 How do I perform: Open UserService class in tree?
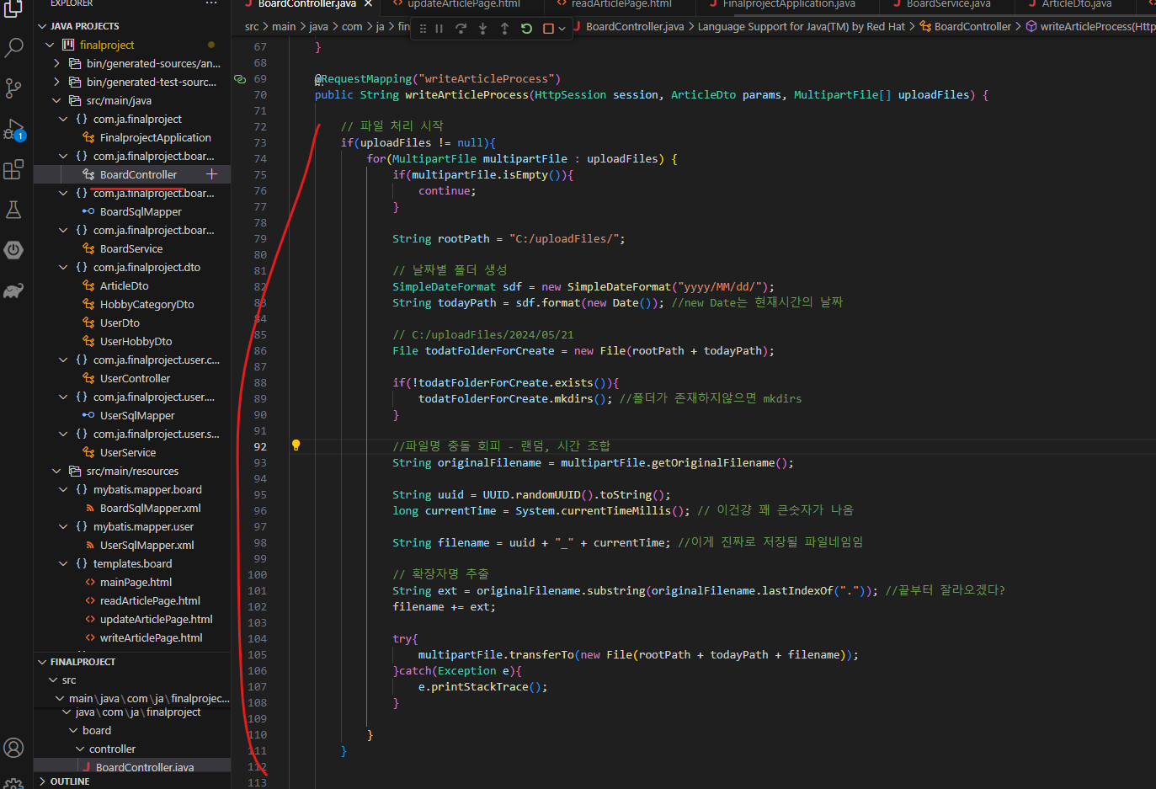[127, 452]
